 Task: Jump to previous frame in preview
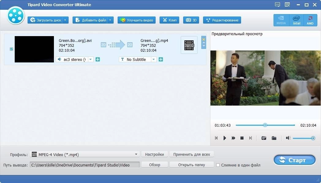pyautogui.click(x=216, y=138)
